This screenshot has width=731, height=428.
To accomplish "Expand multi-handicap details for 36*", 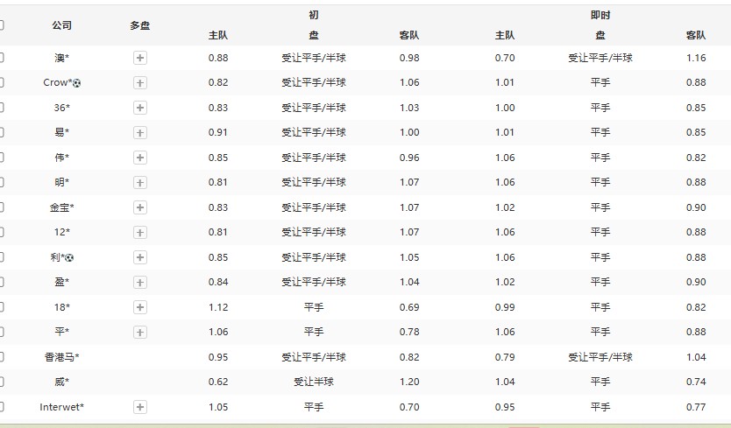I will [140, 108].
